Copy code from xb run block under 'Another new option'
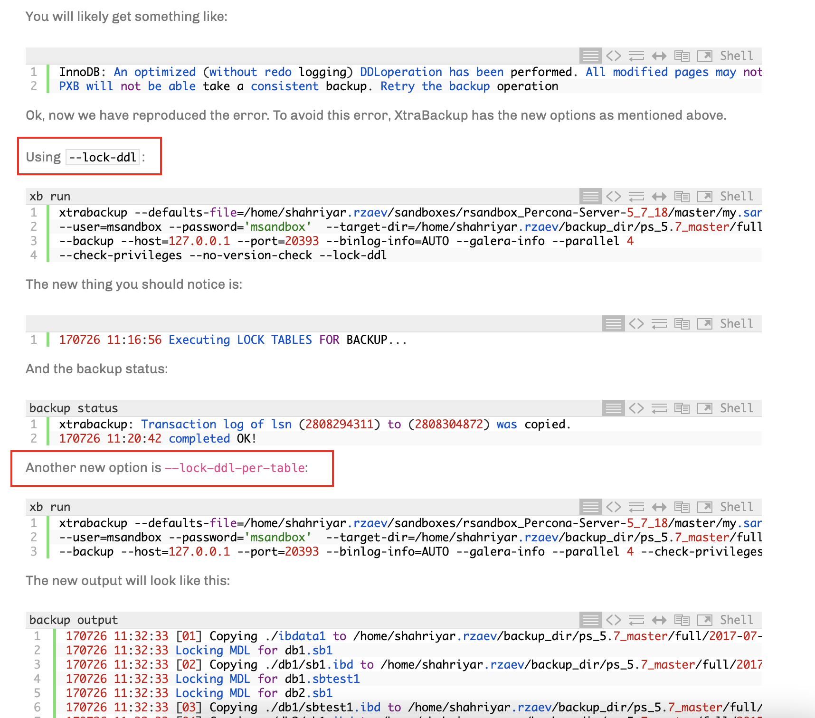This screenshot has width=815, height=718. (x=682, y=507)
